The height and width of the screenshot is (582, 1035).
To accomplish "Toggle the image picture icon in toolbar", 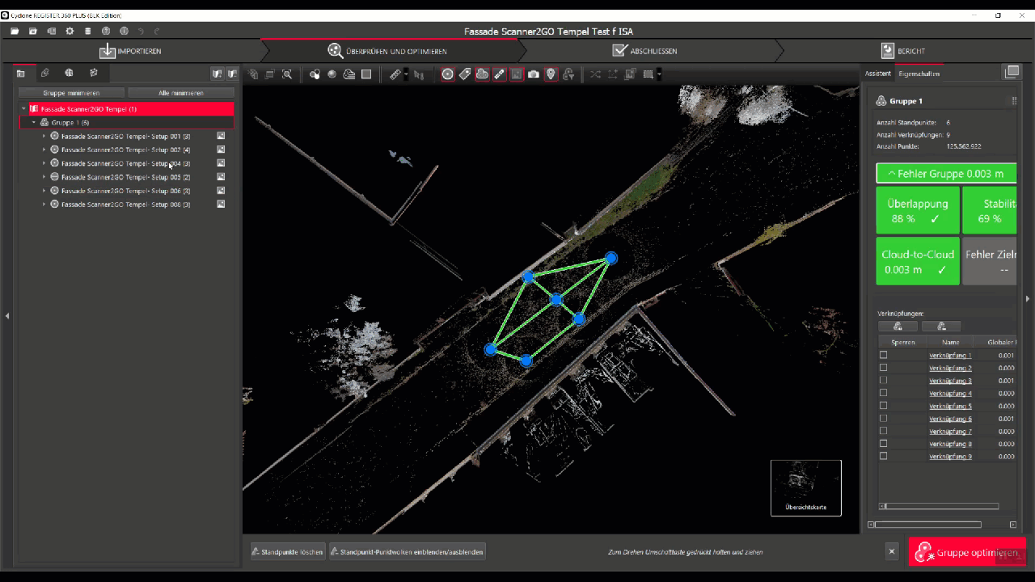I will tap(517, 74).
